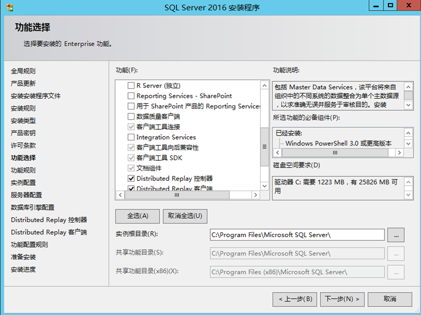Select 实例配置 step in sidebar
The width and height of the screenshot is (421, 315).
[x=23, y=183]
